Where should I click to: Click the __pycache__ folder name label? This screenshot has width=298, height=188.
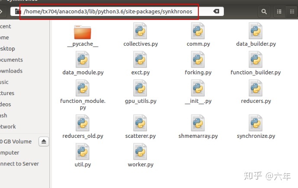83,44
